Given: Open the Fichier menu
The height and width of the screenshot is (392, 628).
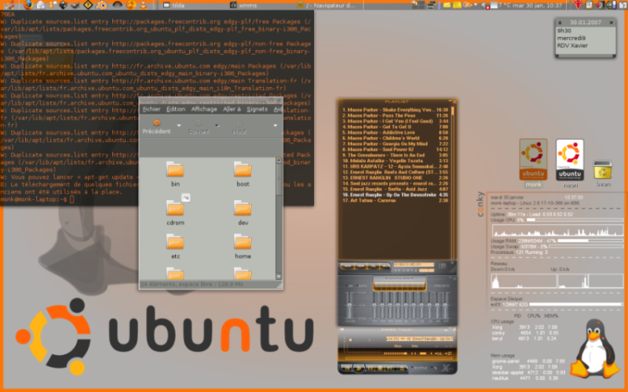Looking at the screenshot, I should (x=152, y=109).
